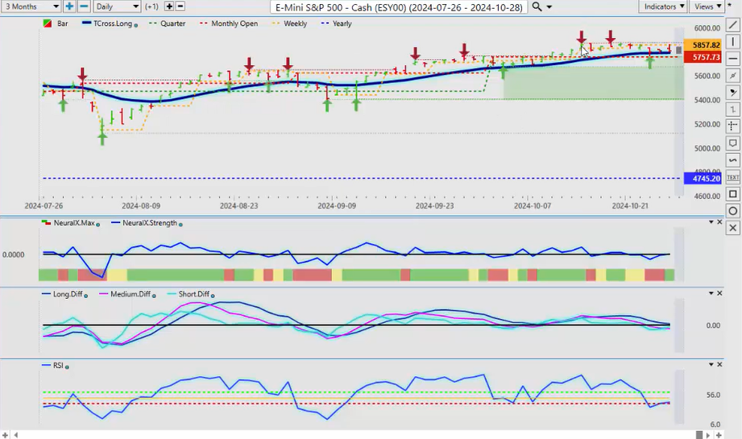
Task: Delete drawings with the X tool
Action: tap(732, 228)
